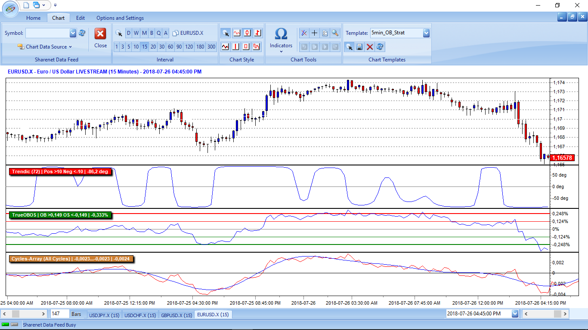The image size is (588, 330).
Task: Switch to the GBPUSD.X (15) chart tab
Action: coord(176,315)
